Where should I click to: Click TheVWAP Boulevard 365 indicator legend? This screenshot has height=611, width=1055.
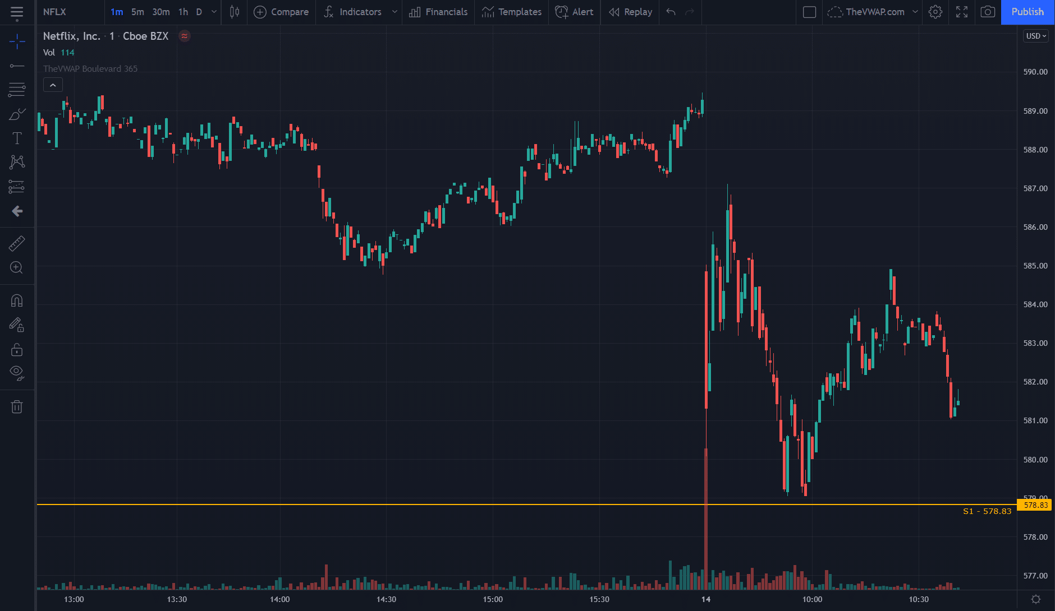pos(90,69)
